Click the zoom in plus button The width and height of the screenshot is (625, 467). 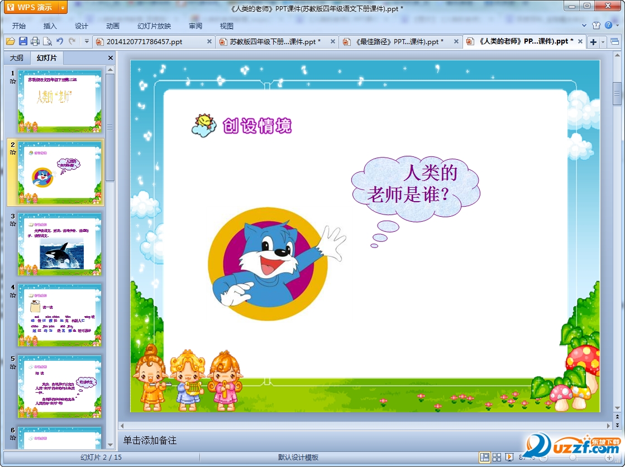[609, 458]
